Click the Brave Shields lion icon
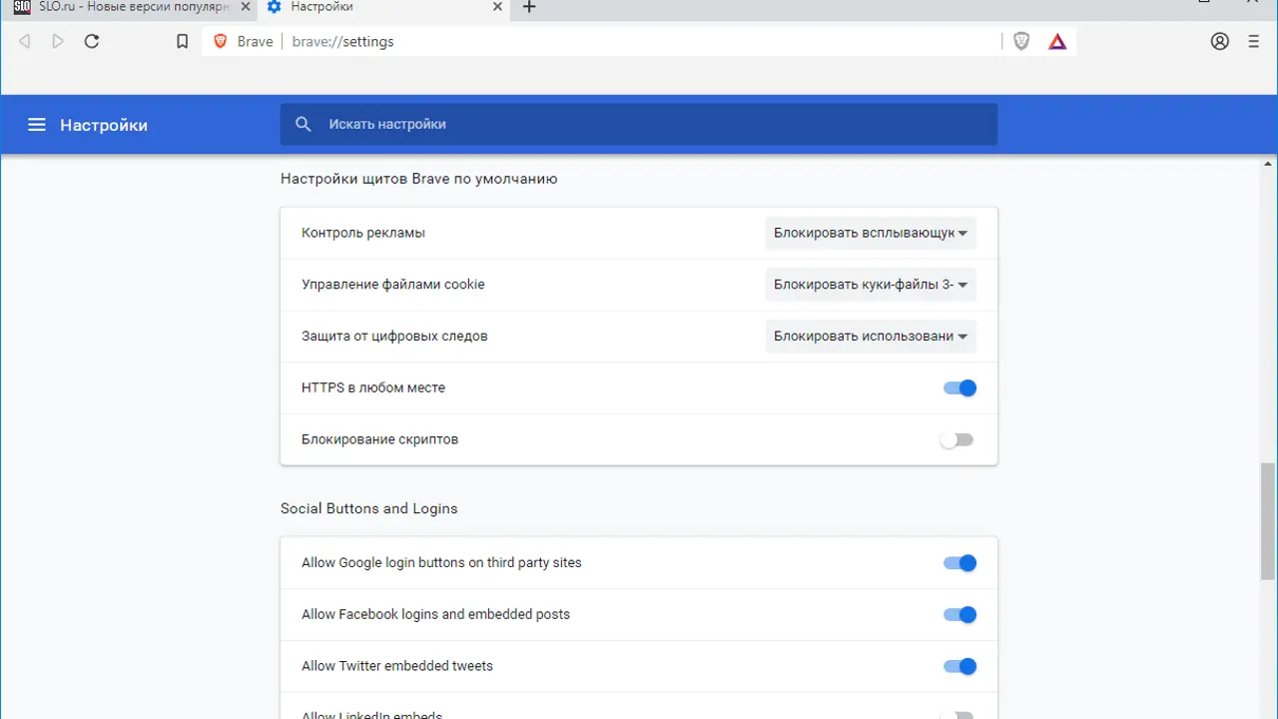 pyautogui.click(x=1020, y=42)
